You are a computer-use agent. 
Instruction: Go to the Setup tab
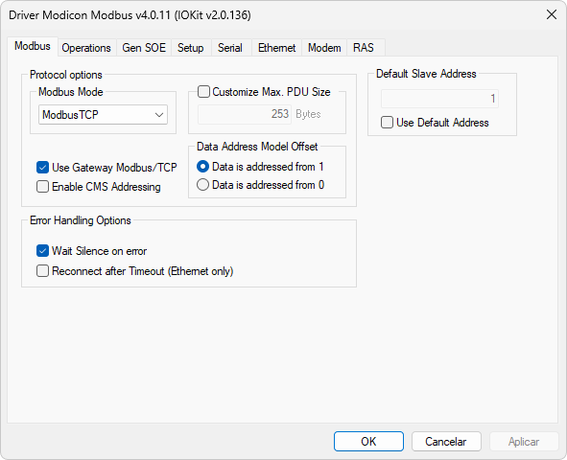pyautogui.click(x=191, y=48)
